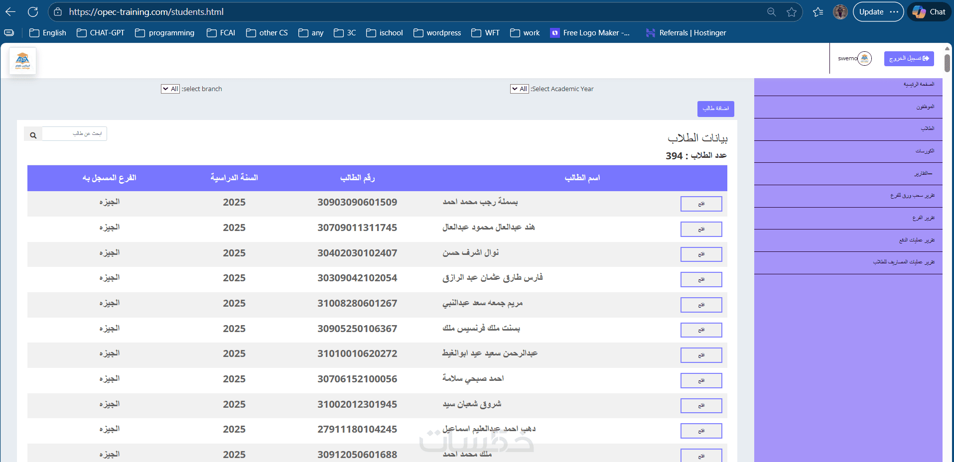The height and width of the screenshot is (462, 954).
Task: Click the OPEC college logo
Action: point(22,61)
